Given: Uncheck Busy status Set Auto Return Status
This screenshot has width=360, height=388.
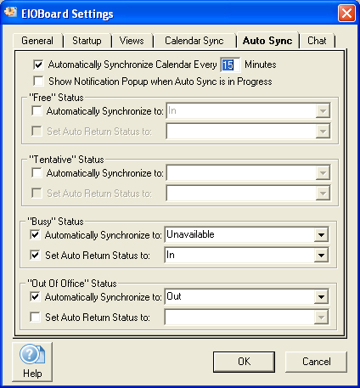Looking at the screenshot, I should [35, 256].
